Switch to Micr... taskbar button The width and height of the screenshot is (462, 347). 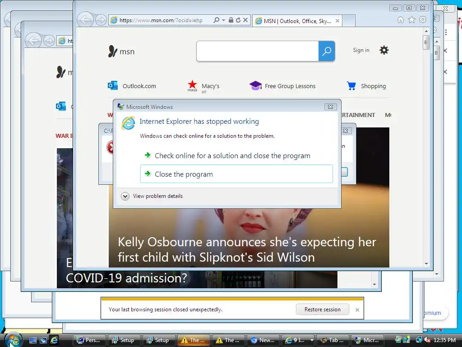point(367,340)
